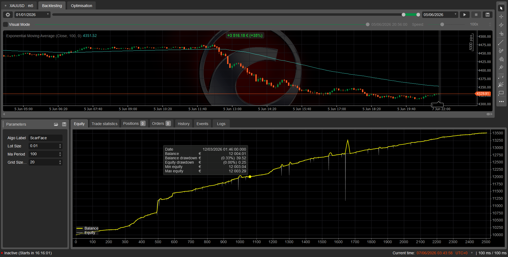Open backtesting settings gear

(8, 15)
